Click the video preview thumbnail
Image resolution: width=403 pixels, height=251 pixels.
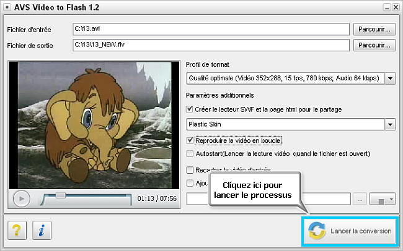tap(94, 125)
